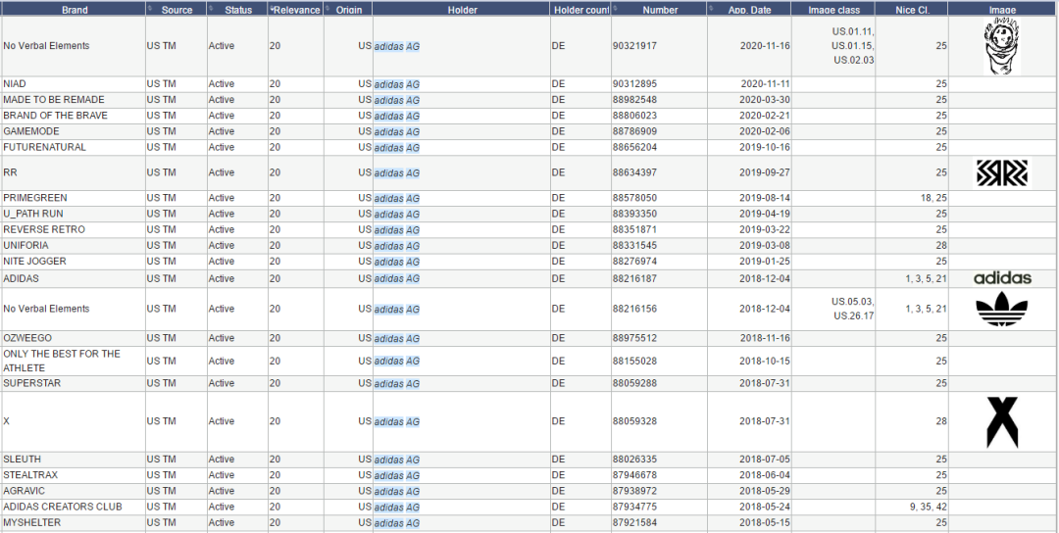Open the black X logo image
1059x533 pixels.
(x=1002, y=422)
